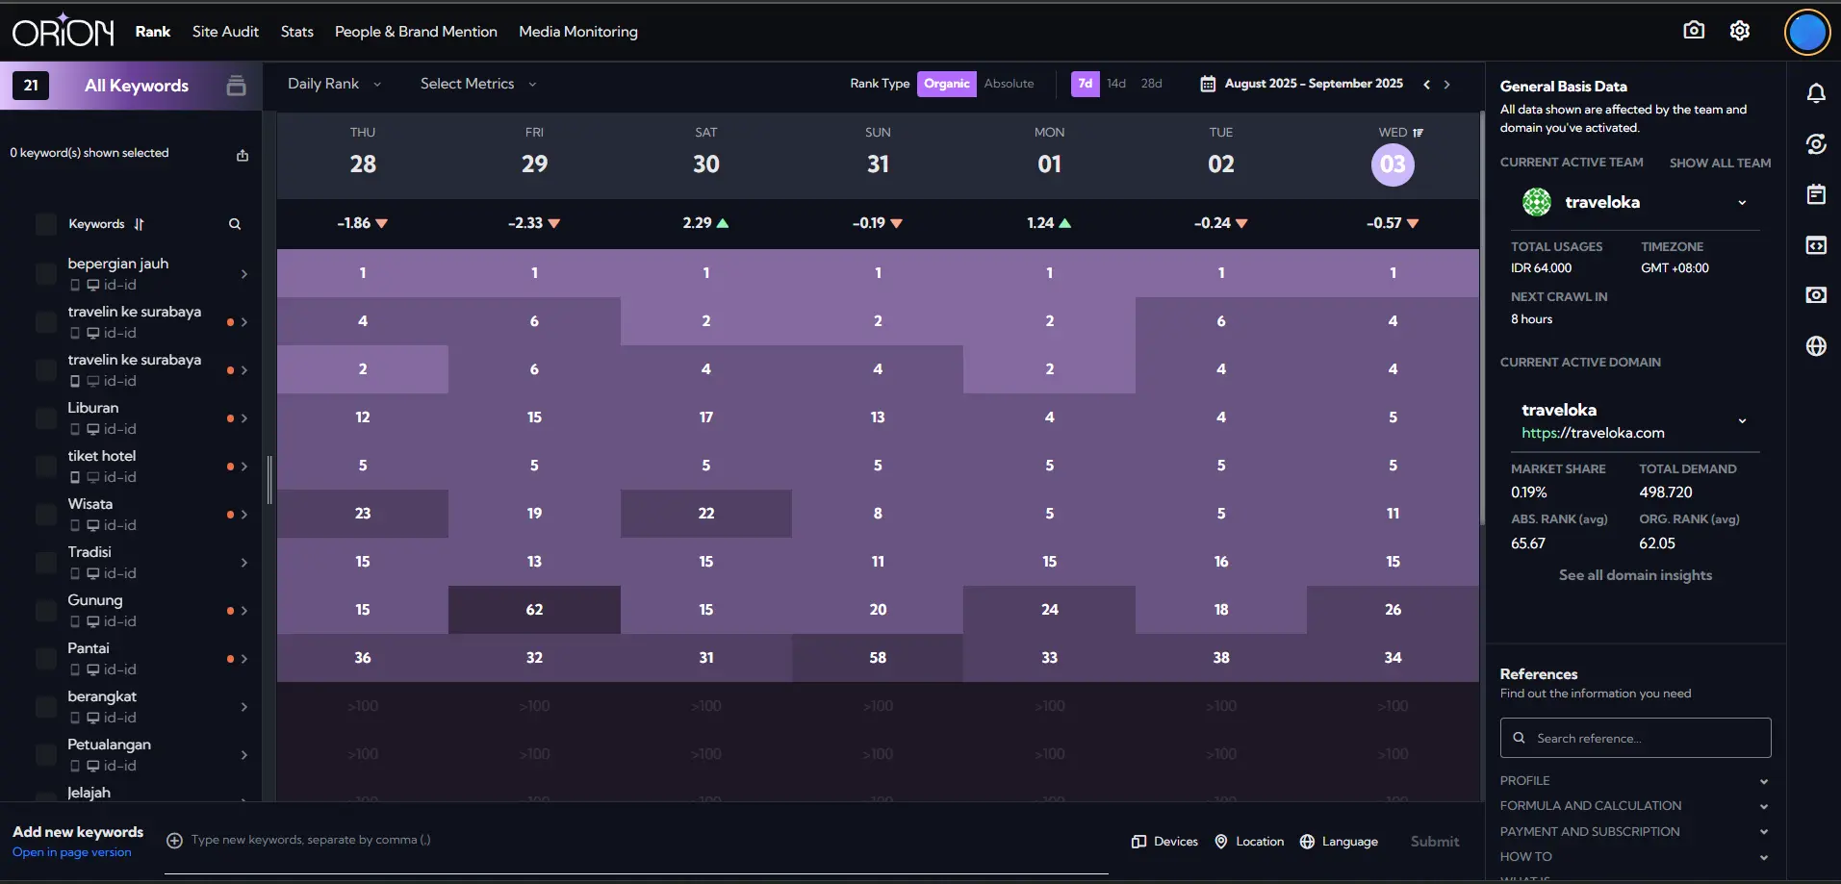Open the notifications bell icon
This screenshot has width=1841, height=884.
click(x=1815, y=93)
